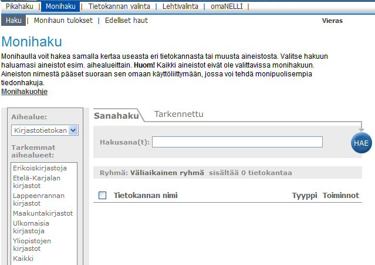Select Maakuntakirjastot in subject areas list
Image resolution: width=375 pixels, height=265 pixels.
pos(43,213)
